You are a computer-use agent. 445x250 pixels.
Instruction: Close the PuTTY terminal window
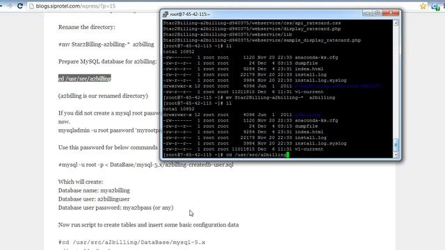(391, 12)
